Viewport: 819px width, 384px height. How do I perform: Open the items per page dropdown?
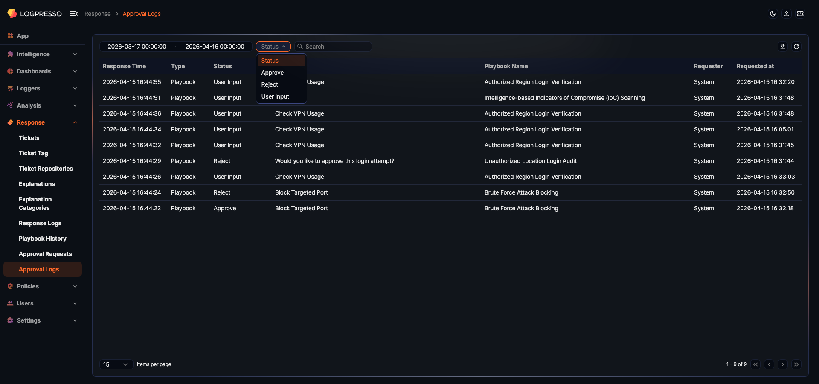[x=116, y=364]
